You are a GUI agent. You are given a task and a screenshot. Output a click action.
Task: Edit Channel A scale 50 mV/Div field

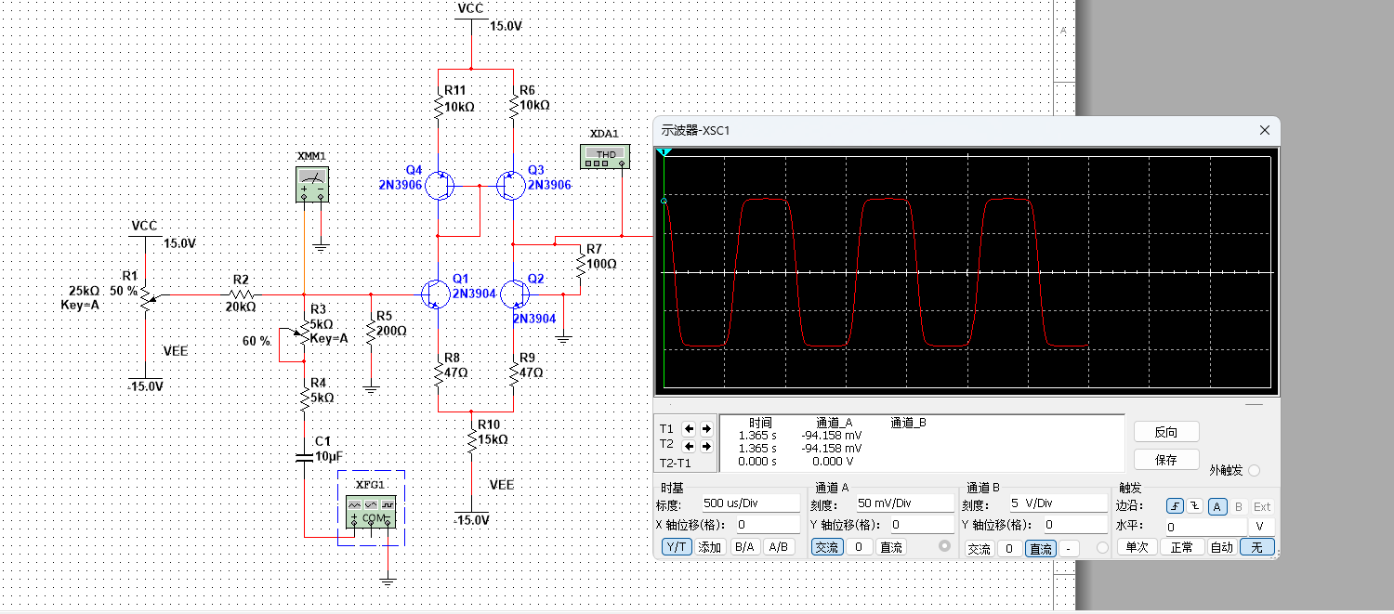pyautogui.click(x=905, y=503)
